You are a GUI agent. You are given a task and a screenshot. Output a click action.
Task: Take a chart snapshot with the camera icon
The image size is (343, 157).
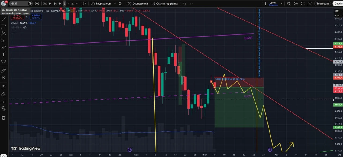pos(310,3)
